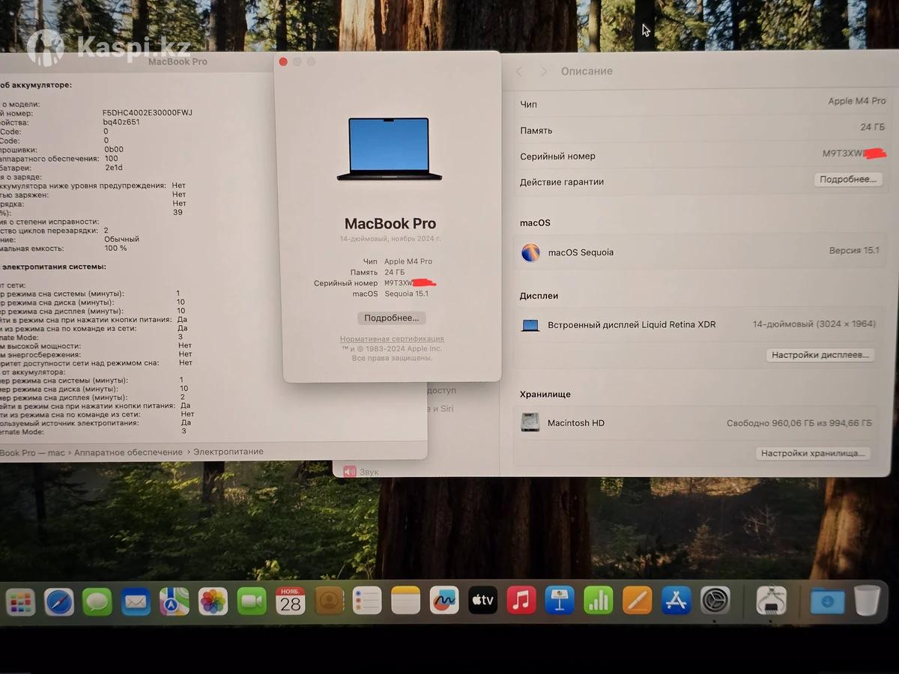The image size is (899, 674).
Task: Open Safari from the dock
Action: pyautogui.click(x=59, y=601)
